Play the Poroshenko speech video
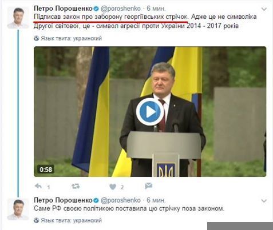This screenshot has height=230, width=273. click(x=150, y=112)
